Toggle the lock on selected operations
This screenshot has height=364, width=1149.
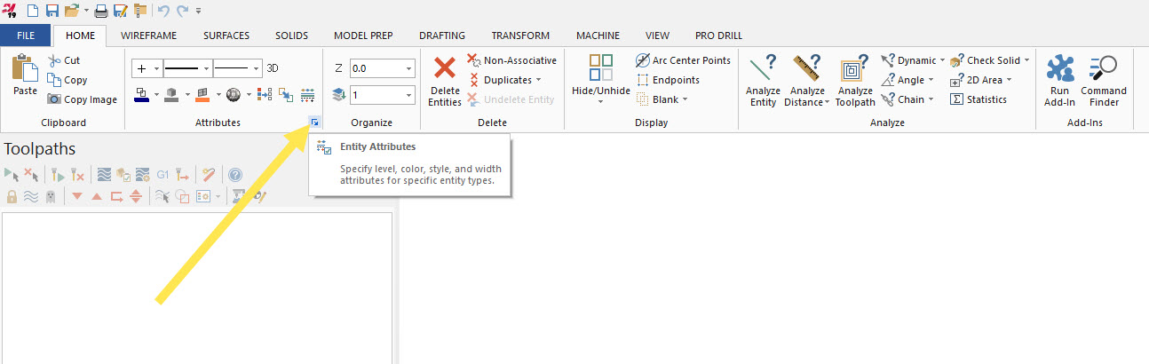point(12,196)
